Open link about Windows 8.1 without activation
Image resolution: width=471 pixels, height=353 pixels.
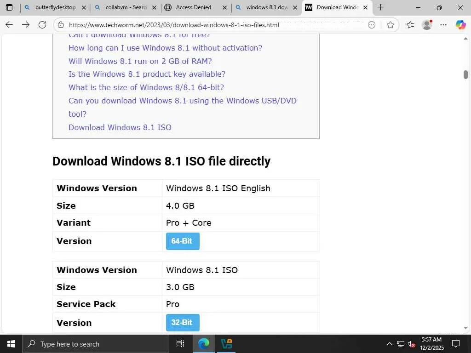click(x=165, y=48)
